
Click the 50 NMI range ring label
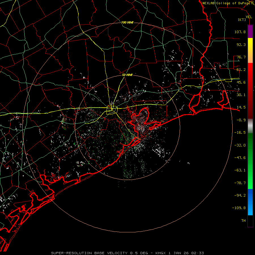[x=127, y=75]
